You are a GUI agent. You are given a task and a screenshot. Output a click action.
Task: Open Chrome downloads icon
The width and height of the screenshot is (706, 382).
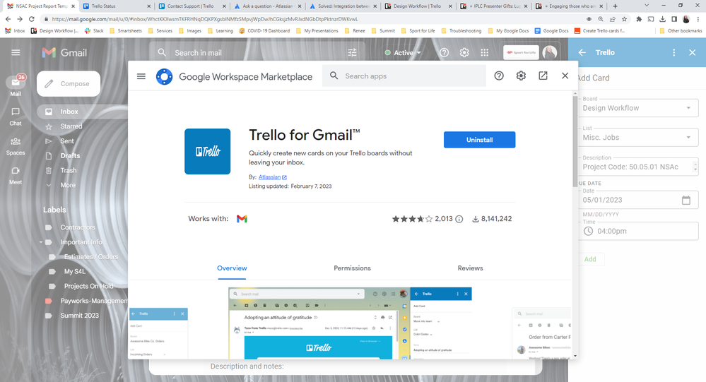[x=662, y=19]
